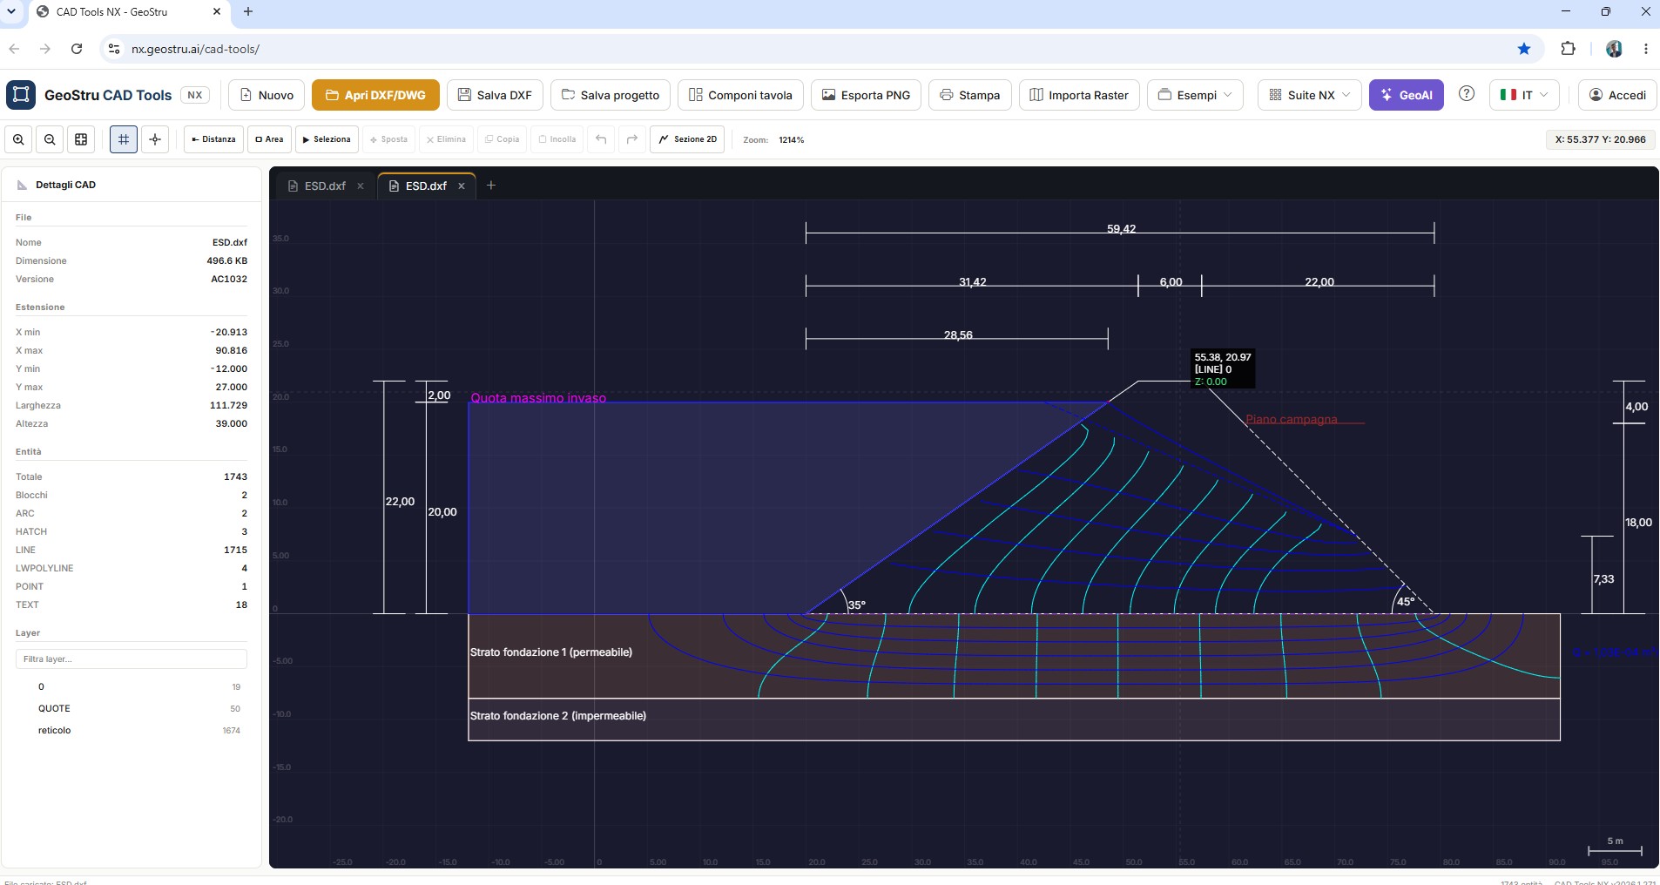Open the IT language dropdown
The image size is (1660, 885).
pos(1524,95)
